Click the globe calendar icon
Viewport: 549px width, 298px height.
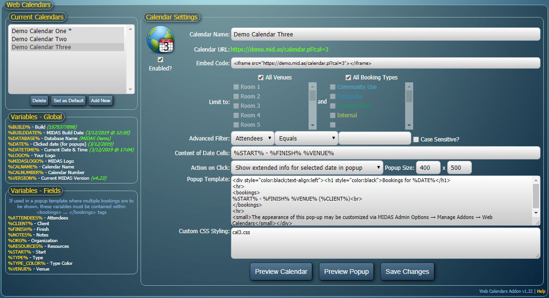[x=160, y=40]
